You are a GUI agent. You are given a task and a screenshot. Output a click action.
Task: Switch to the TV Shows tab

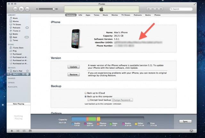tap(126, 15)
